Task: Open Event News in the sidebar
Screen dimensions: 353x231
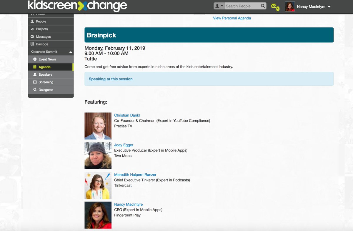Action: tap(51, 59)
